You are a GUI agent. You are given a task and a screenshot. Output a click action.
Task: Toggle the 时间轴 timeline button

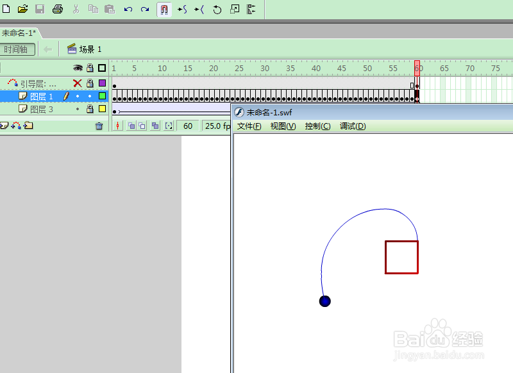click(17, 49)
